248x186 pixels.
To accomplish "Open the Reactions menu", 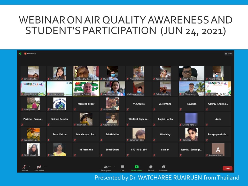I will coord(163,167).
